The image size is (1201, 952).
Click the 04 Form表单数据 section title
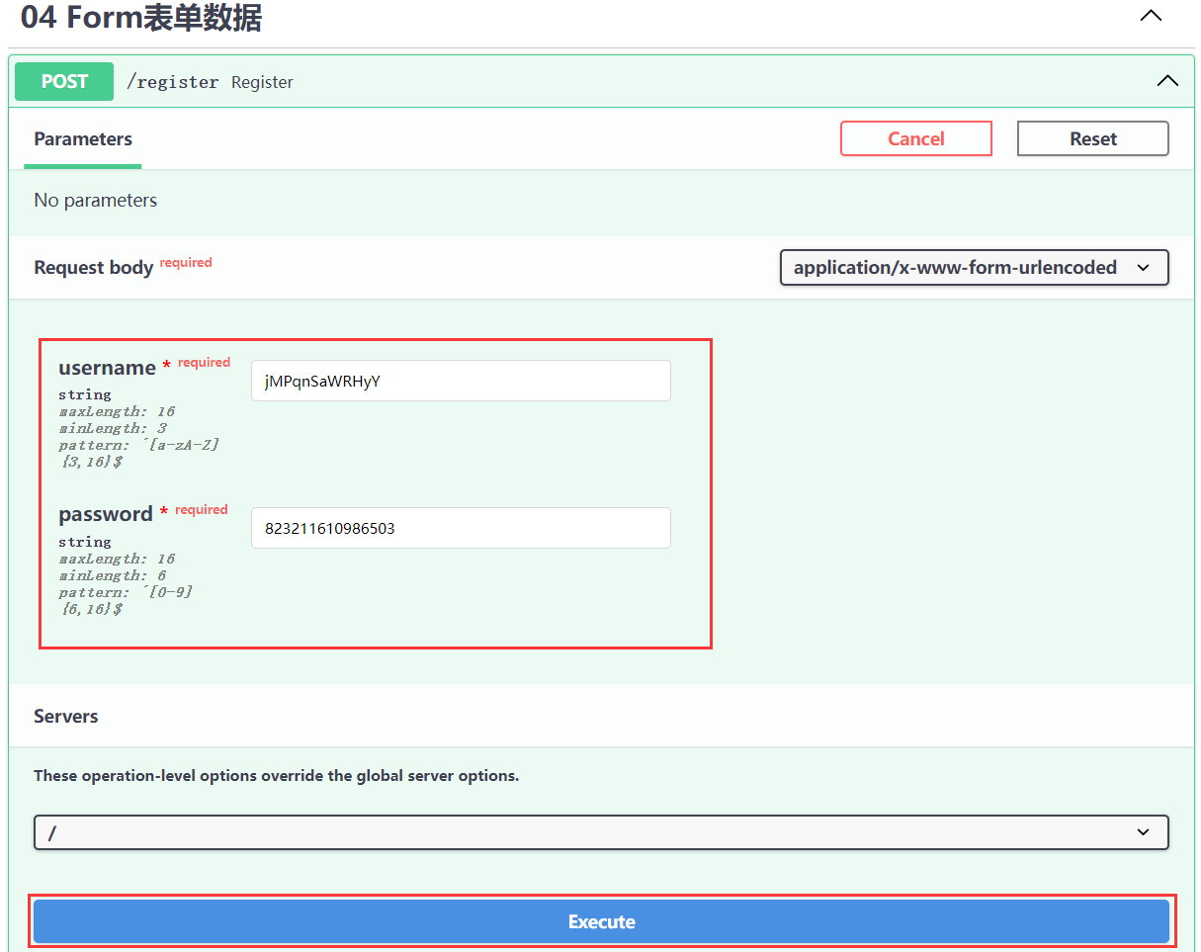(141, 18)
